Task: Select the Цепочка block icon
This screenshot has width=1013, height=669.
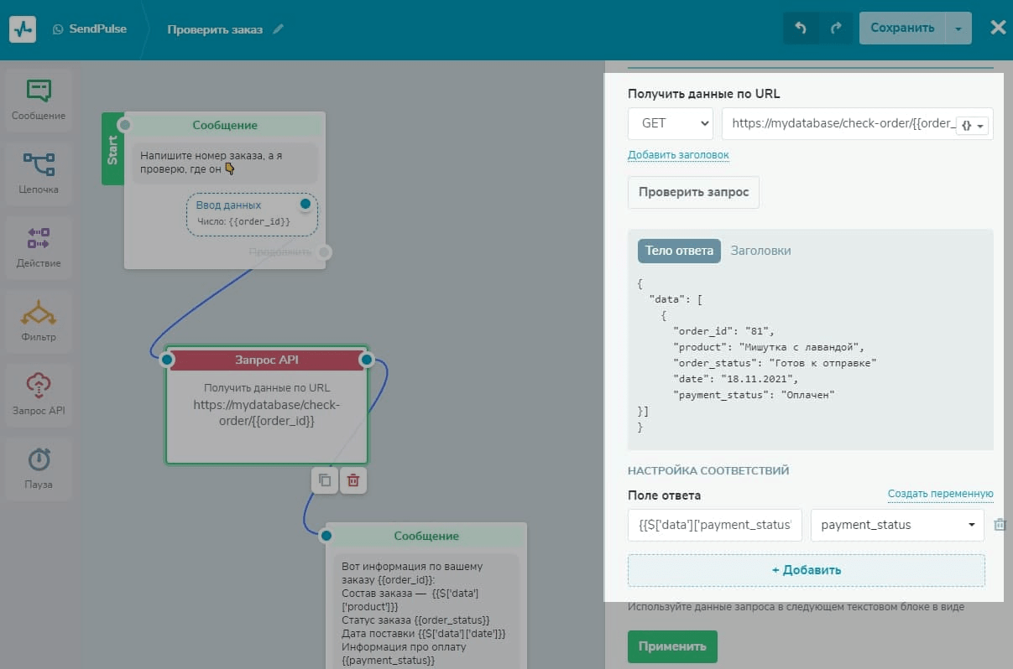Action: pos(39,172)
